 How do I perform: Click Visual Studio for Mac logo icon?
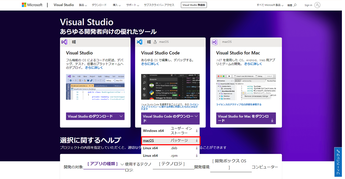pyautogui.click(x=215, y=42)
